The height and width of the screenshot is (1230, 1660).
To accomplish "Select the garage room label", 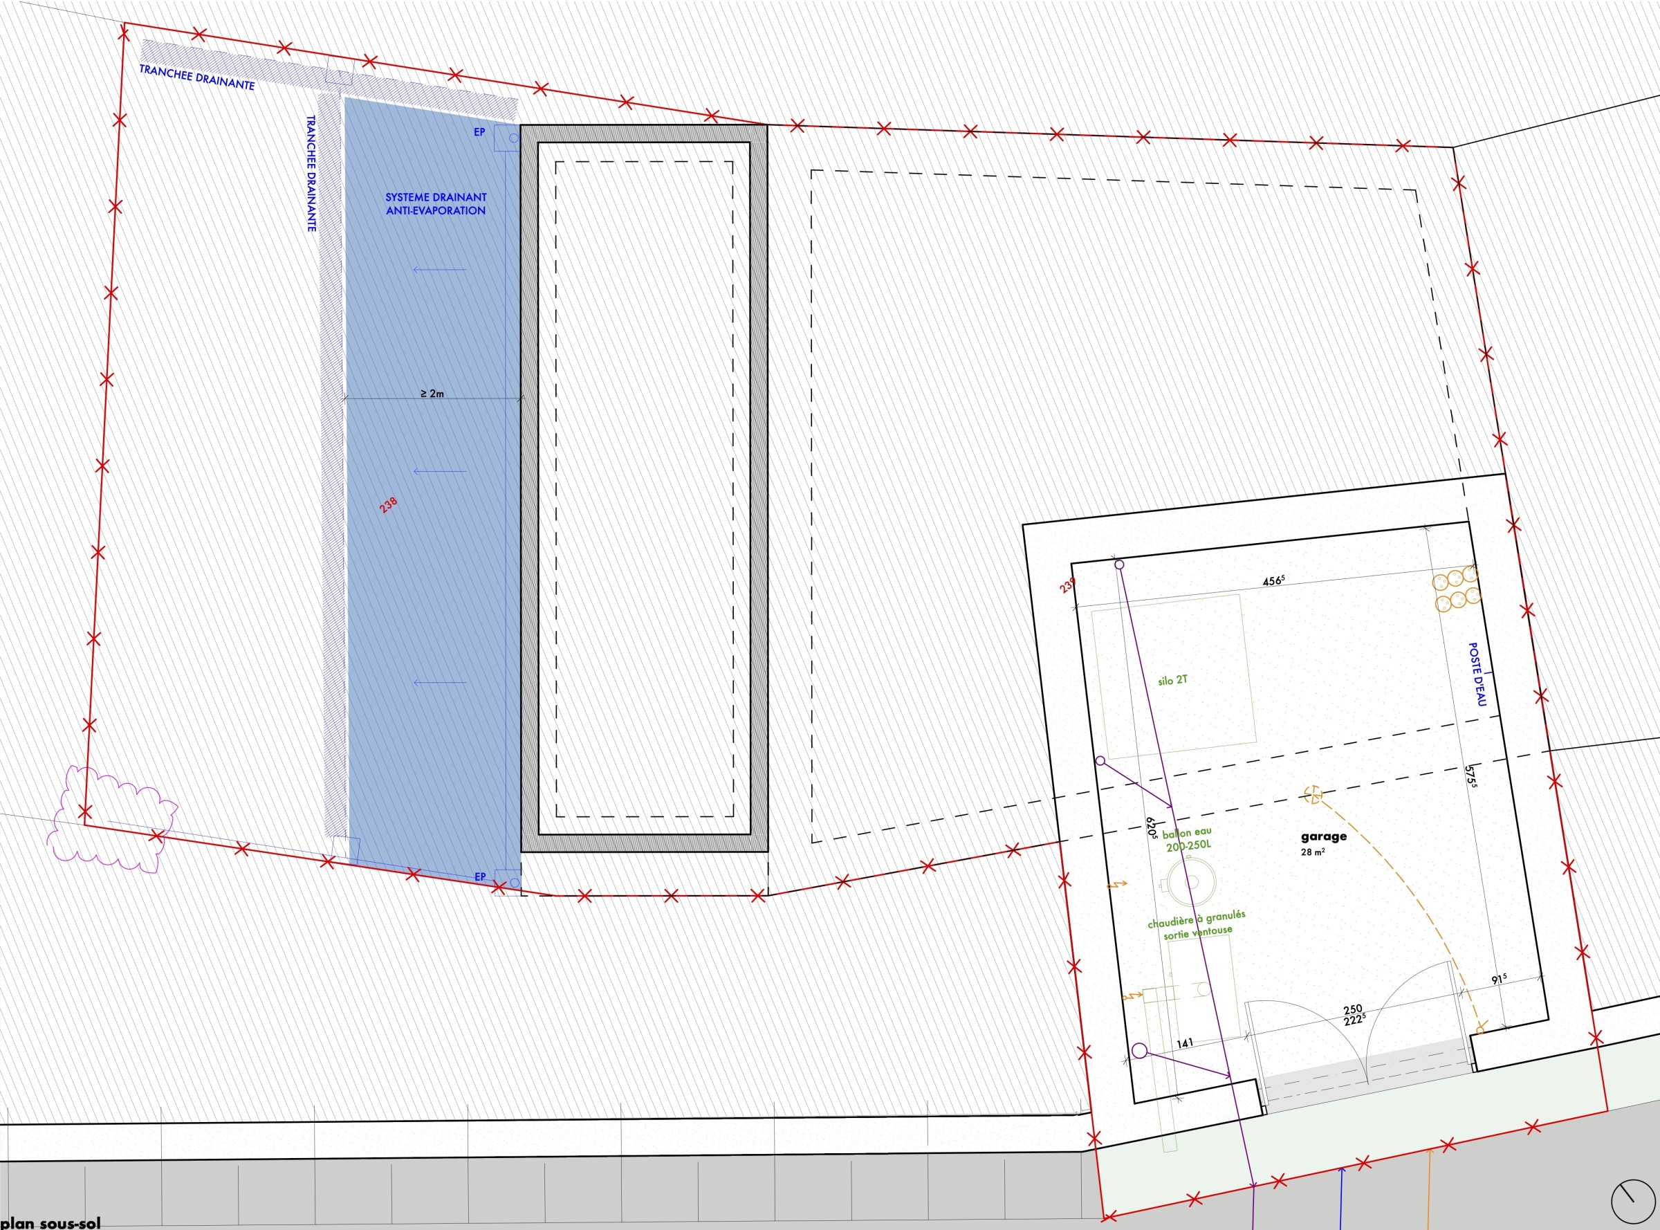I will click(x=1324, y=836).
